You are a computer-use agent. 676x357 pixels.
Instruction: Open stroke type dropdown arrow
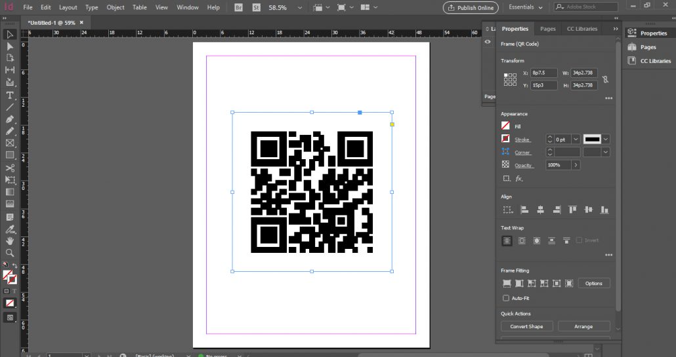(x=606, y=140)
